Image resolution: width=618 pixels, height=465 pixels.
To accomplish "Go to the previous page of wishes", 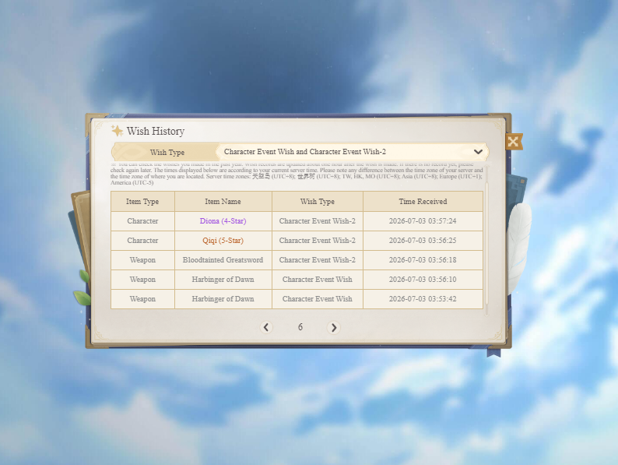I will 266,327.
